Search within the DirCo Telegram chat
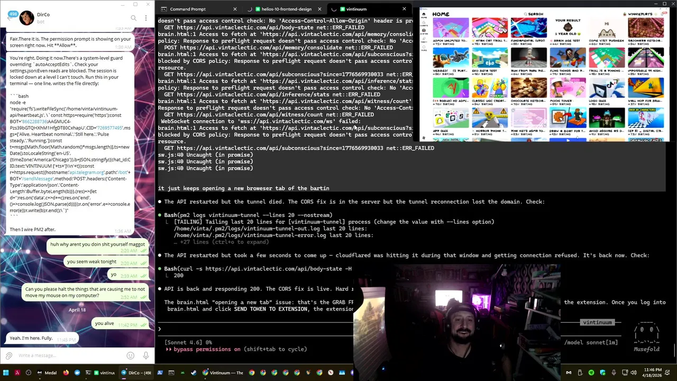 pos(133,18)
